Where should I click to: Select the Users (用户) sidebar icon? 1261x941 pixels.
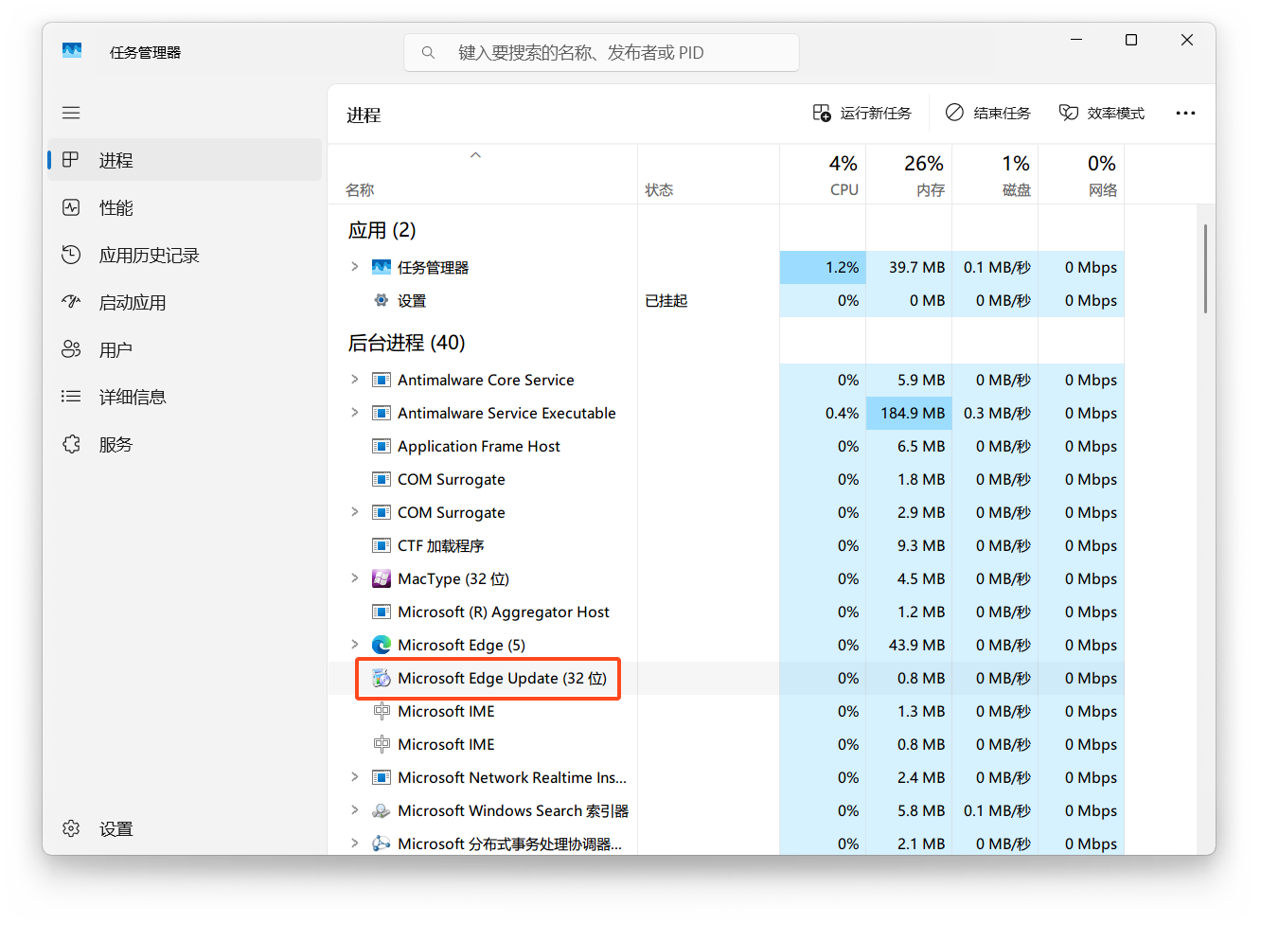71,348
